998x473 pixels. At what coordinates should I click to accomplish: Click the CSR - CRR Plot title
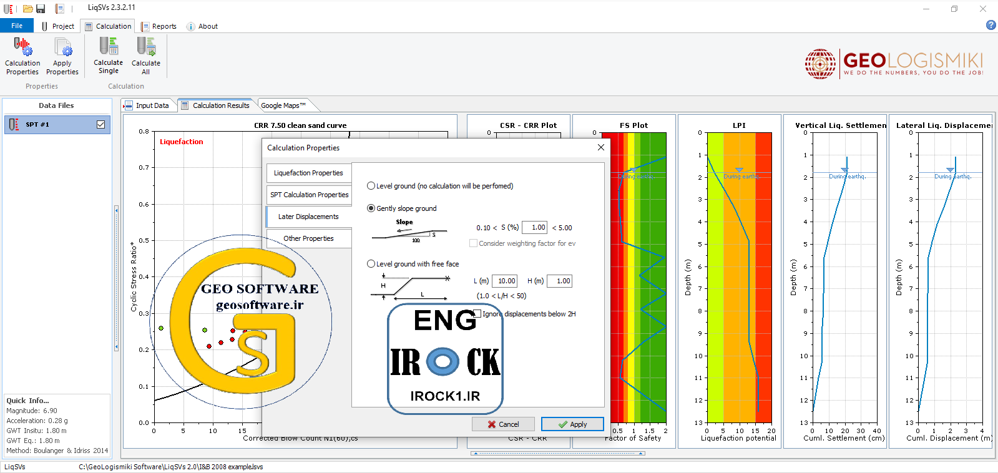point(528,125)
